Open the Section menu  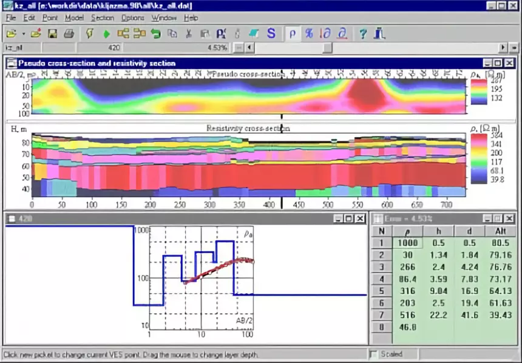pos(103,18)
